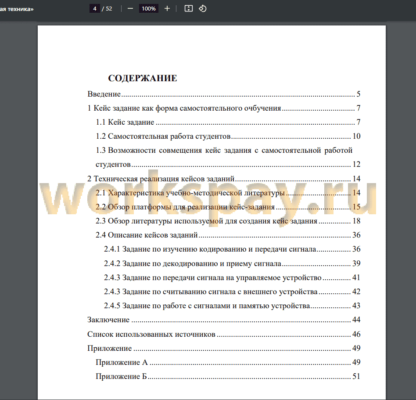The width and height of the screenshot is (416, 400).
Task: Jump to '2.4.1 Задание по изучению кодированию'
Action: tap(232, 249)
